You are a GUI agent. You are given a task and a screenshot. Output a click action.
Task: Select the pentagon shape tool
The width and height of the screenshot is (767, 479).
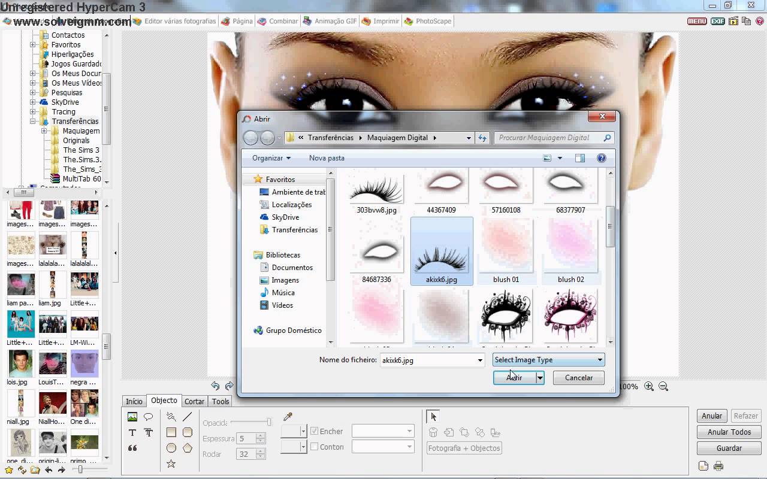coord(188,448)
